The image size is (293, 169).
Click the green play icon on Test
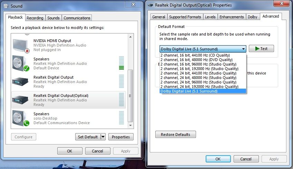[257, 49]
